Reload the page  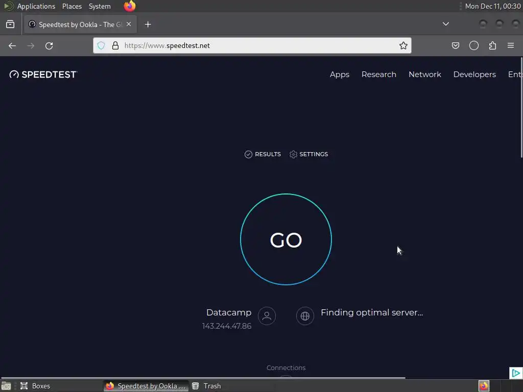49,45
